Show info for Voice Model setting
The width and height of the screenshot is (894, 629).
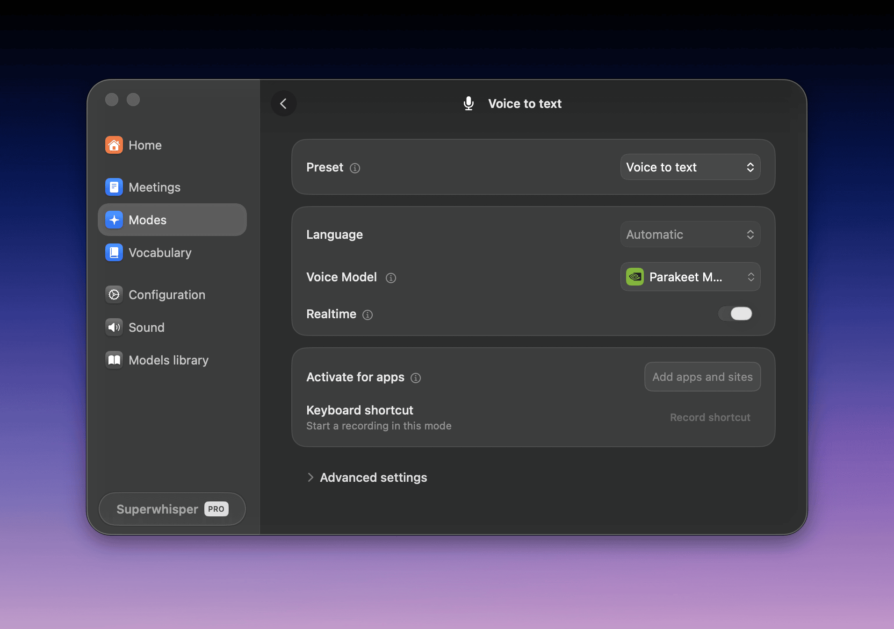tap(391, 278)
